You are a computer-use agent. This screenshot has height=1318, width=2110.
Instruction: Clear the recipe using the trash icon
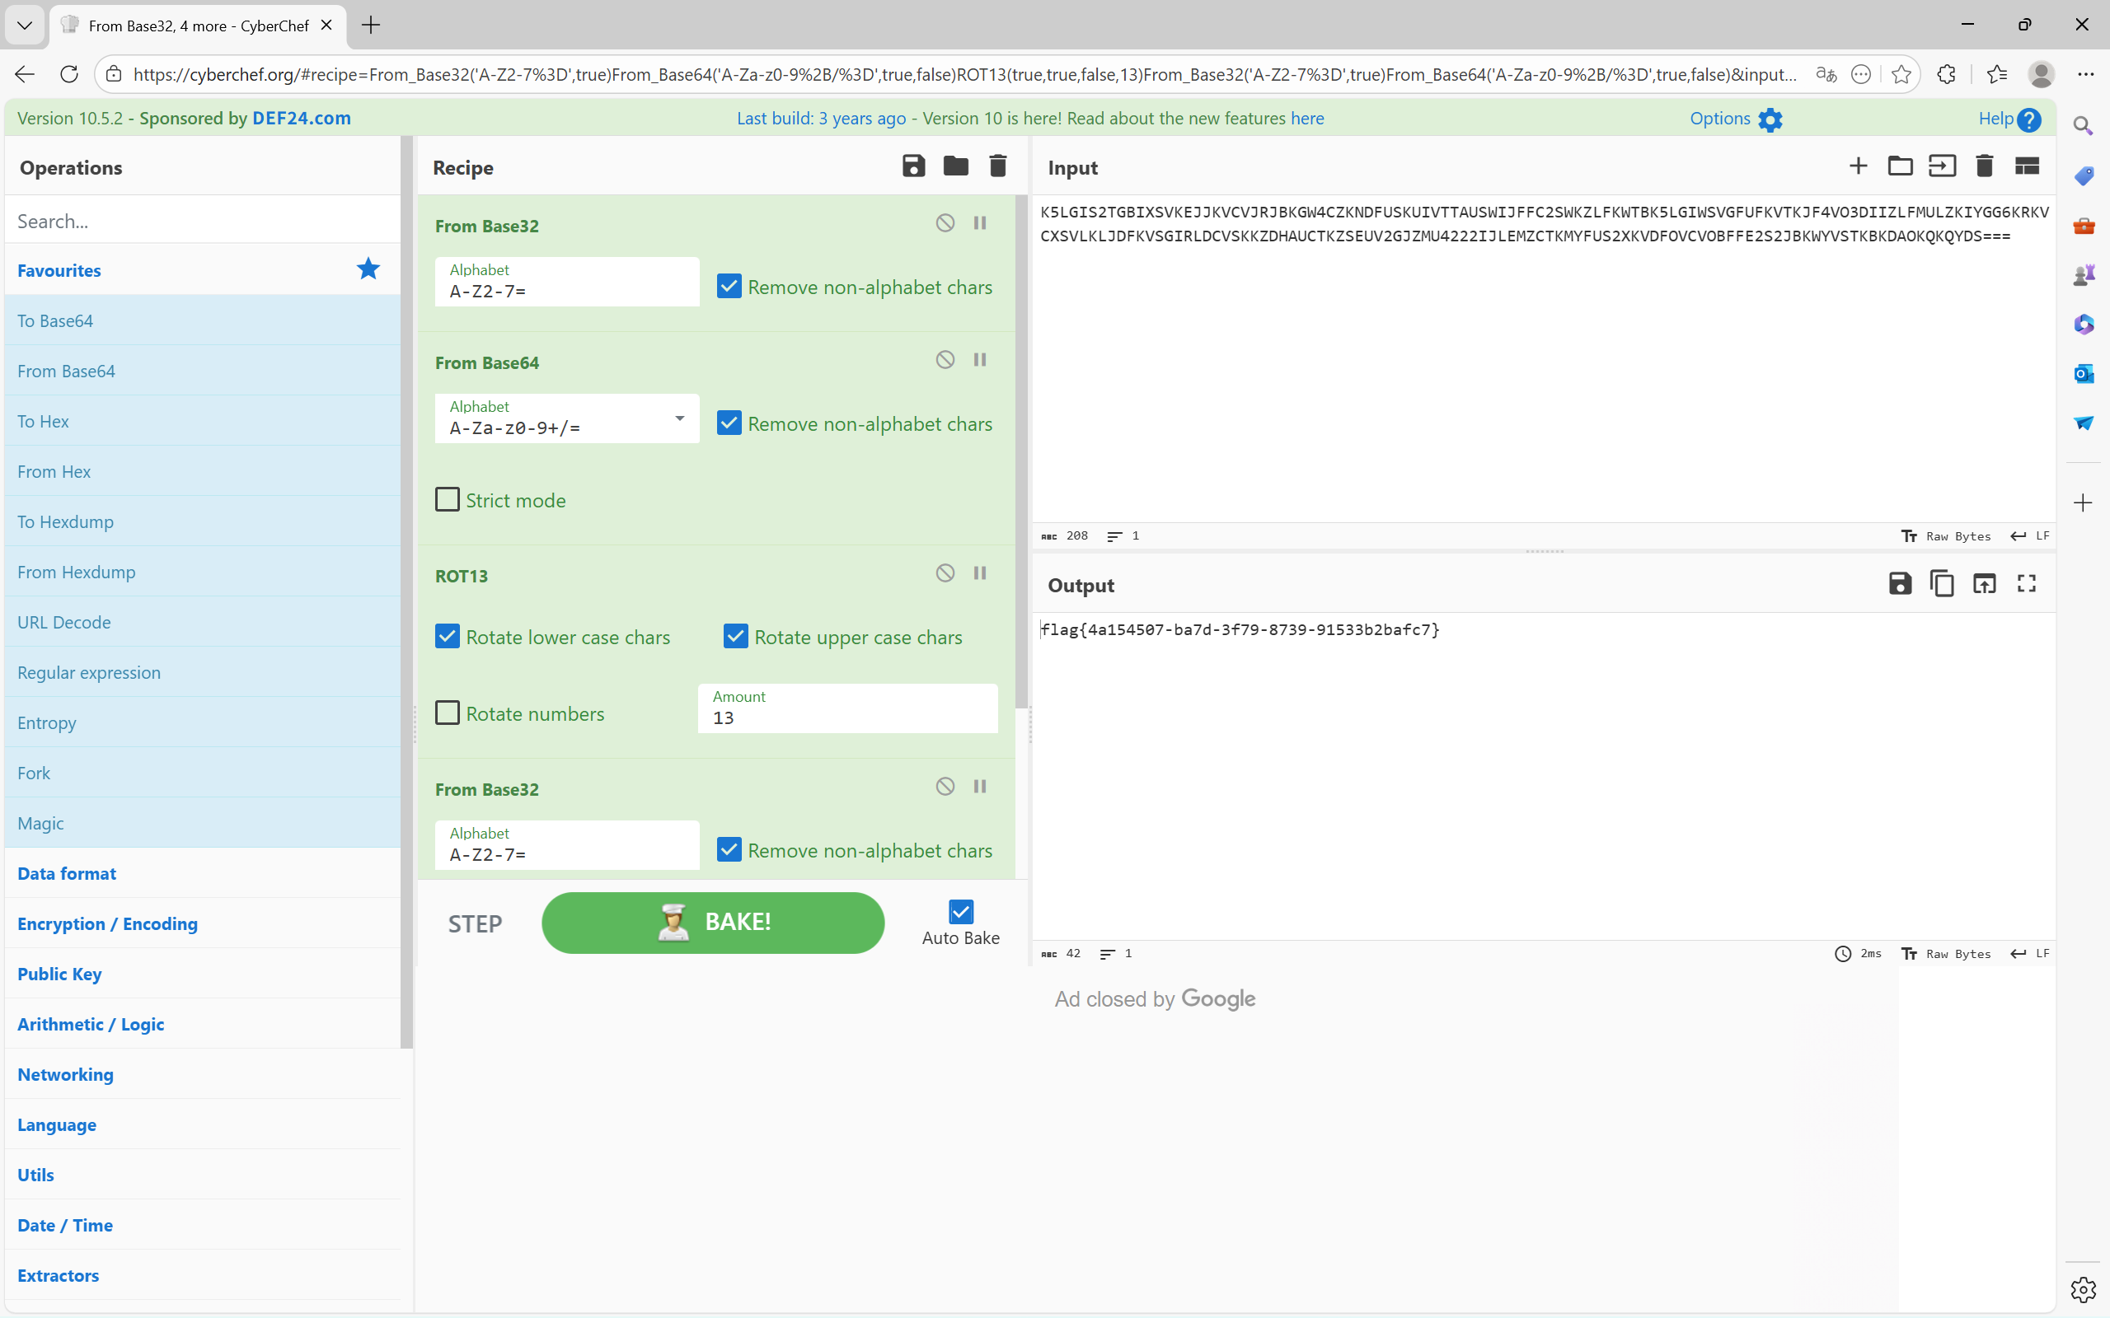pyautogui.click(x=997, y=166)
